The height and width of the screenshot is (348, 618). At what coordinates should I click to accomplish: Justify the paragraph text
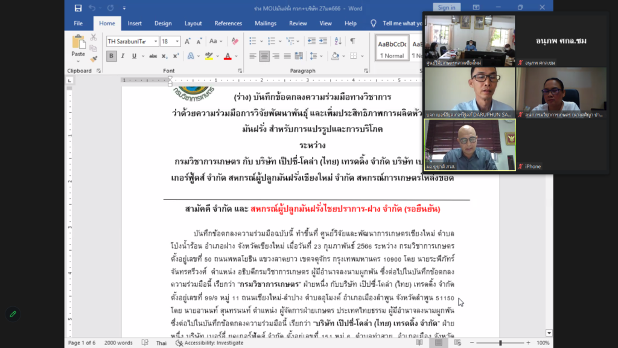(287, 56)
